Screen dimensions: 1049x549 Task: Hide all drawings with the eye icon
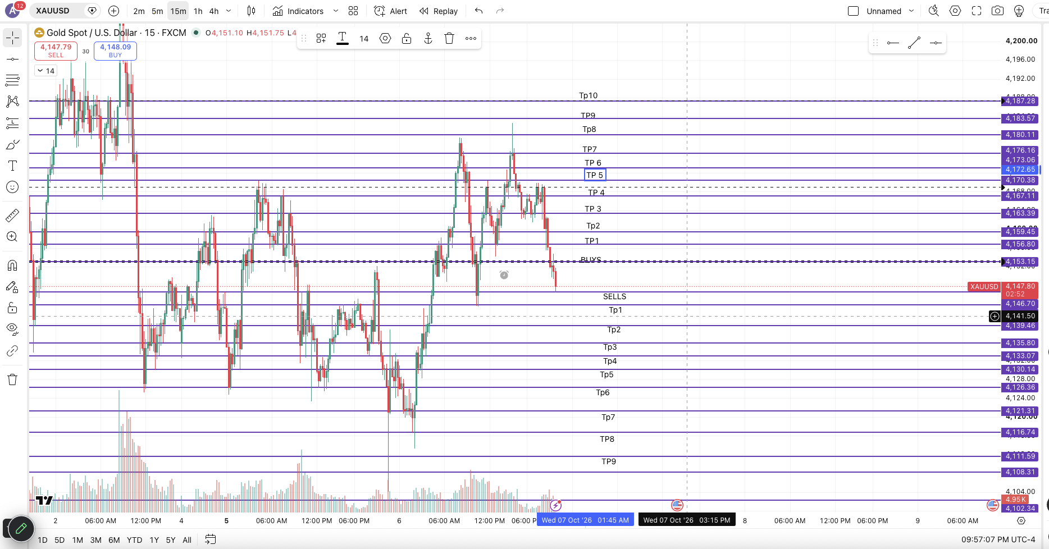pyautogui.click(x=12, y=329)
